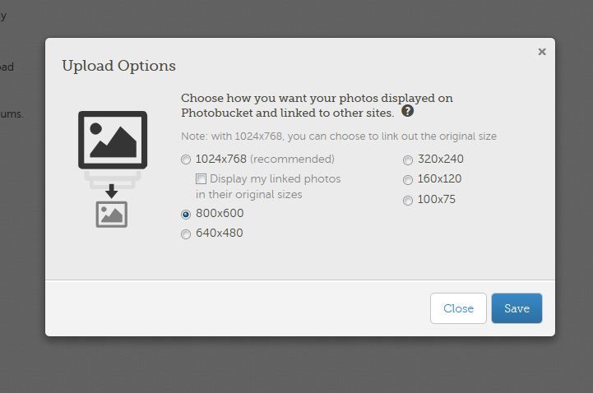
Task: Enable Display my linked photos checkbox
Action: [x=201, y=178]
